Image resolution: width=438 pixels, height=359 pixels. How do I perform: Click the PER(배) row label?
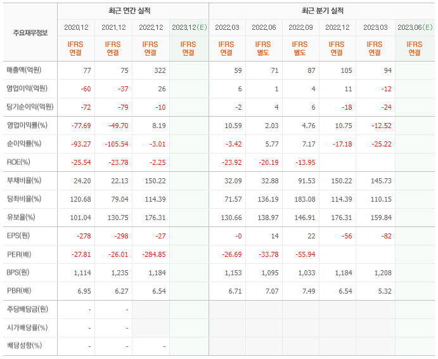tap(19, 254)
